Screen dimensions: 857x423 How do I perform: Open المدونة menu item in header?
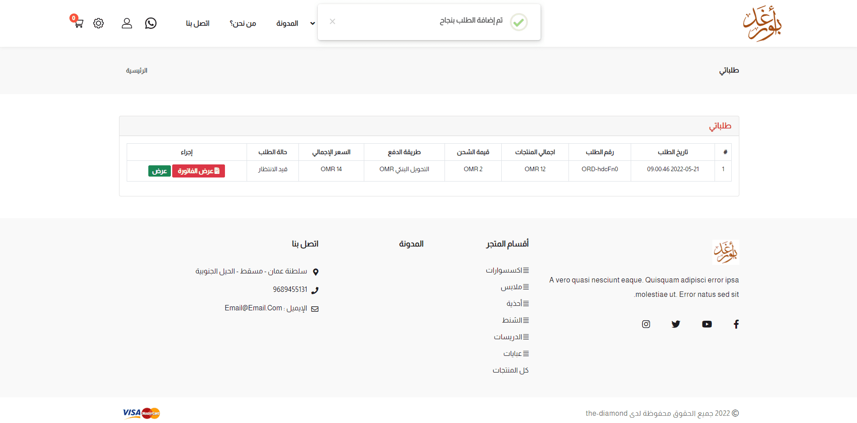click(287, 23)
